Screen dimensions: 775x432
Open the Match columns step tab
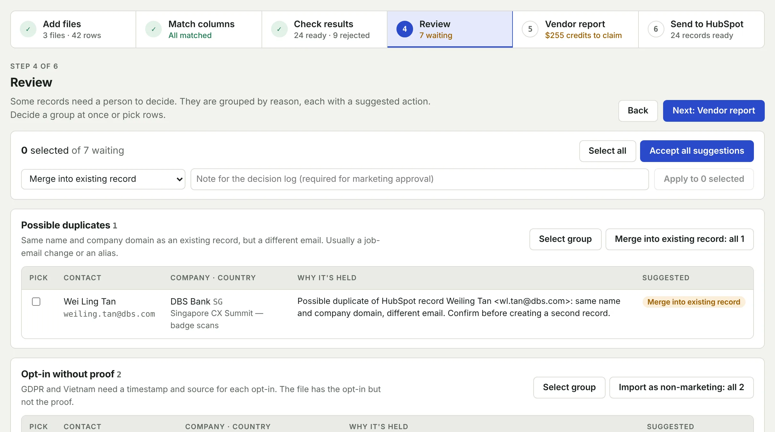(199, 29)
